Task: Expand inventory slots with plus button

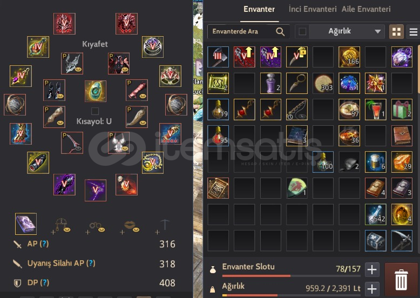Action: 372,269
